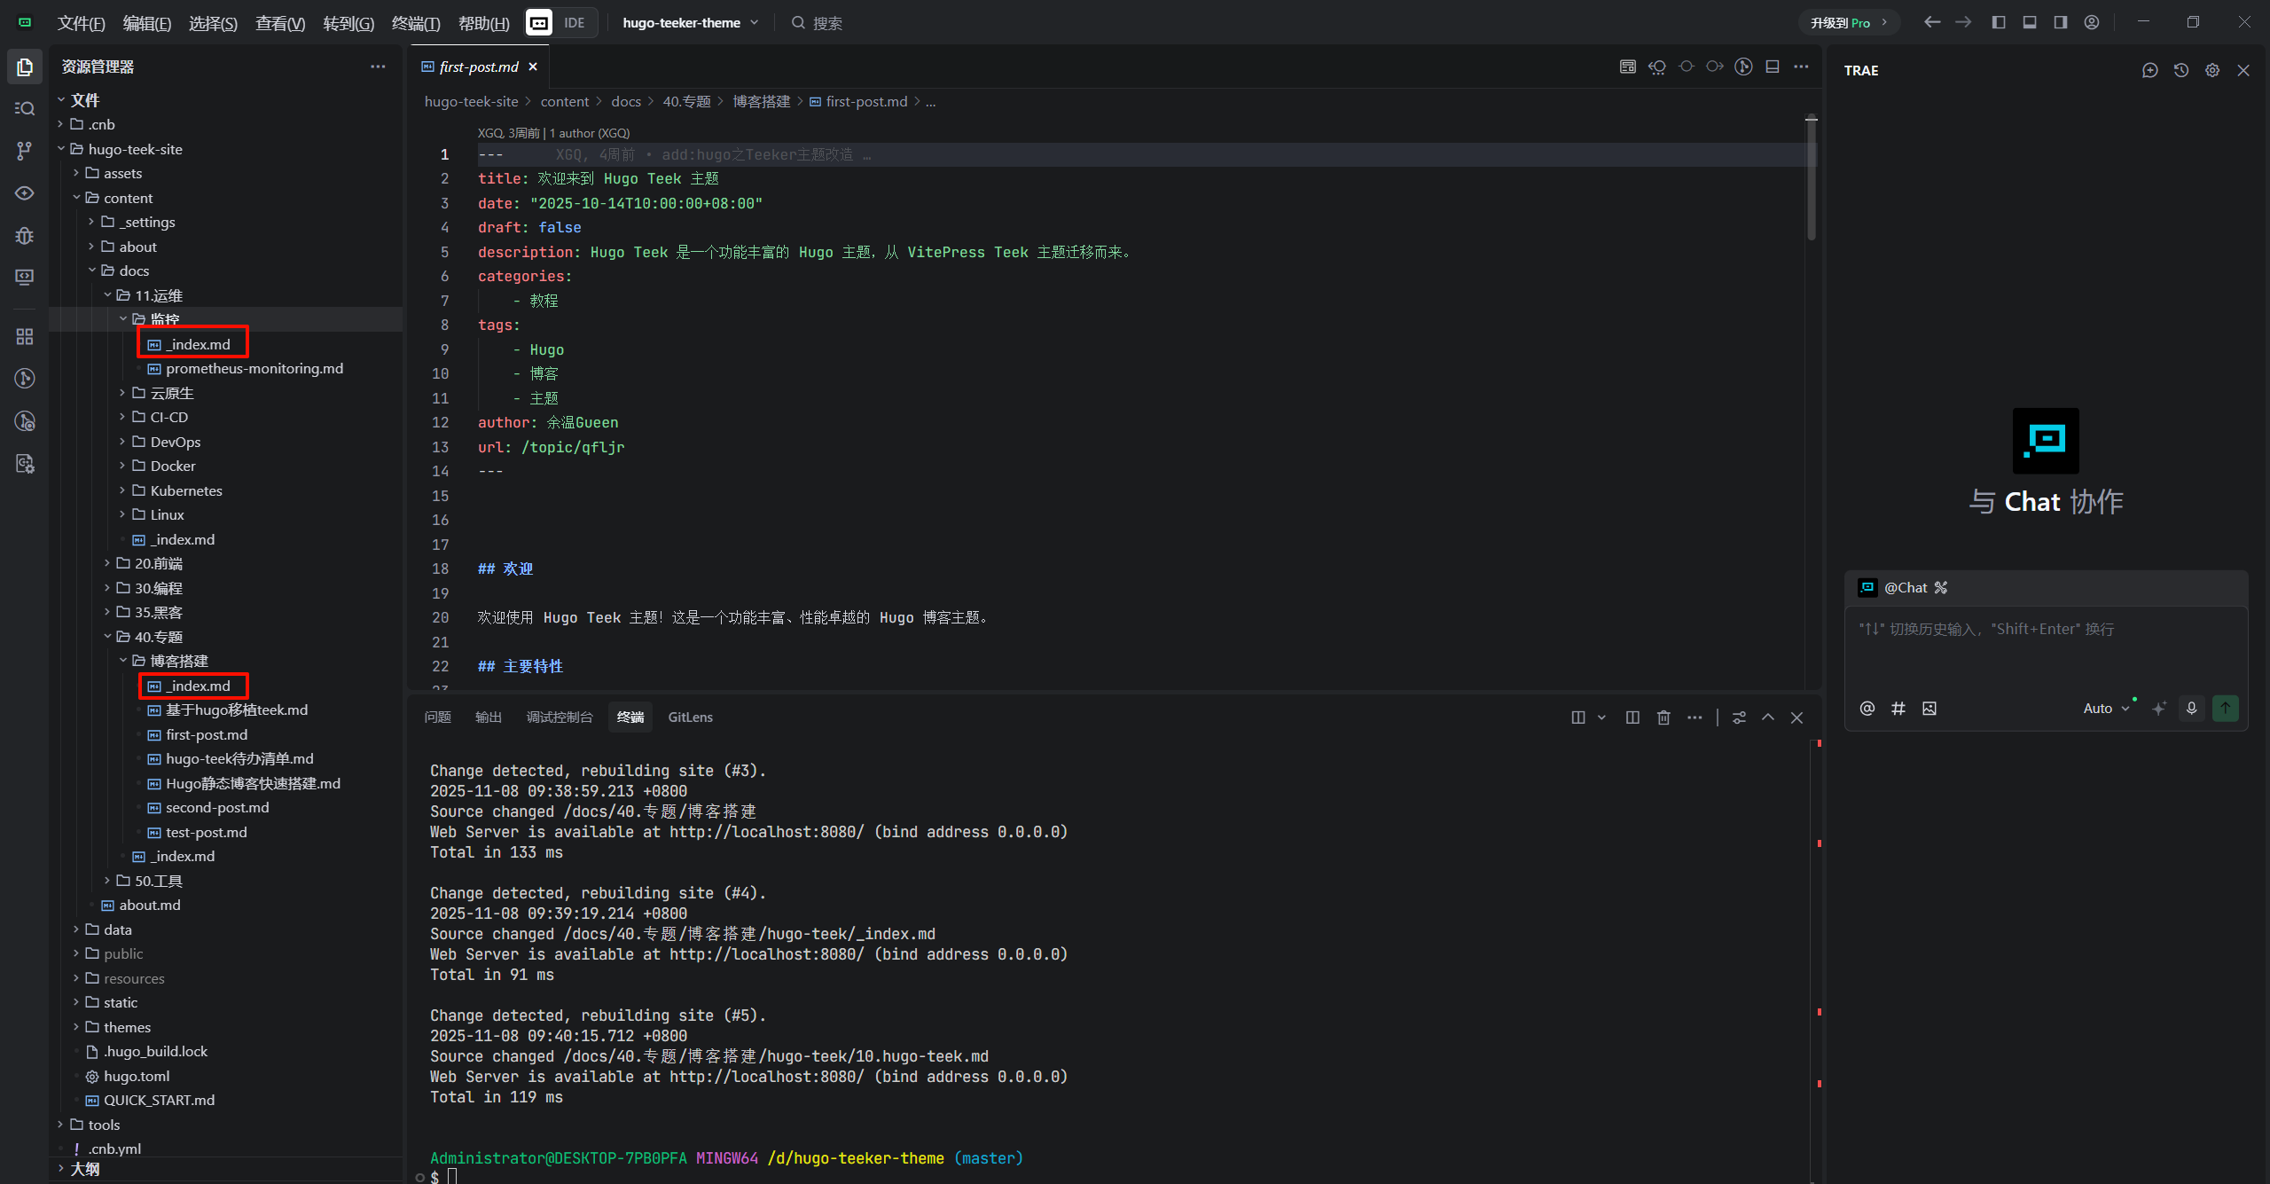Open the 终端(T) menu
This screenshot has height=1184, width=2270.
[416, 23]
